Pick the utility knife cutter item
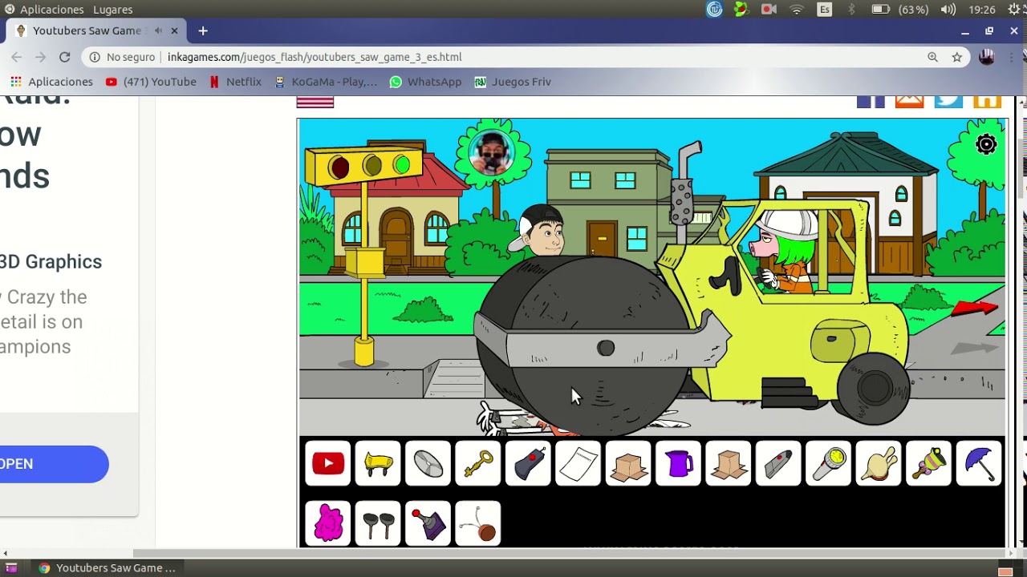Viewport: 1027px width, 577px height. [x=778, y=463]
